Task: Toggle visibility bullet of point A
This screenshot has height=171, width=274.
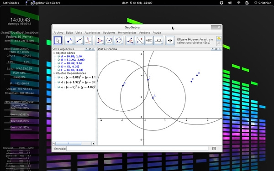Action: 59,57
